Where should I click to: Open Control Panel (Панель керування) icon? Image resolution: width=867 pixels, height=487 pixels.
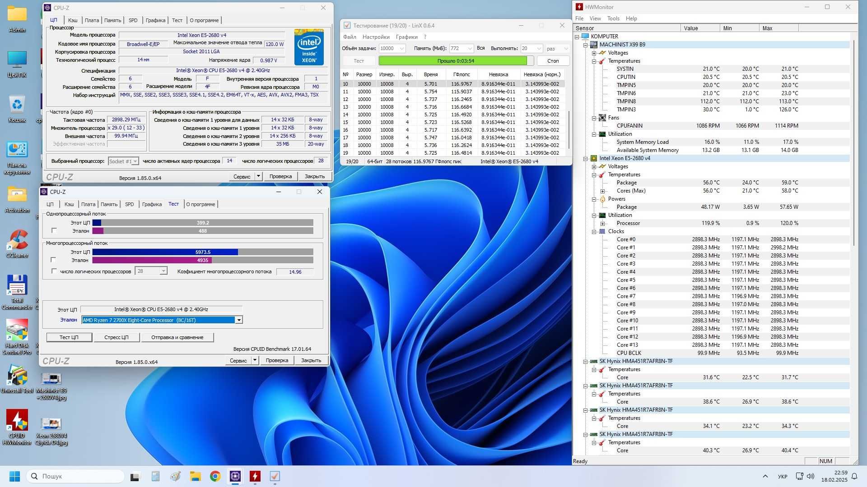click(x=17, y=158)
